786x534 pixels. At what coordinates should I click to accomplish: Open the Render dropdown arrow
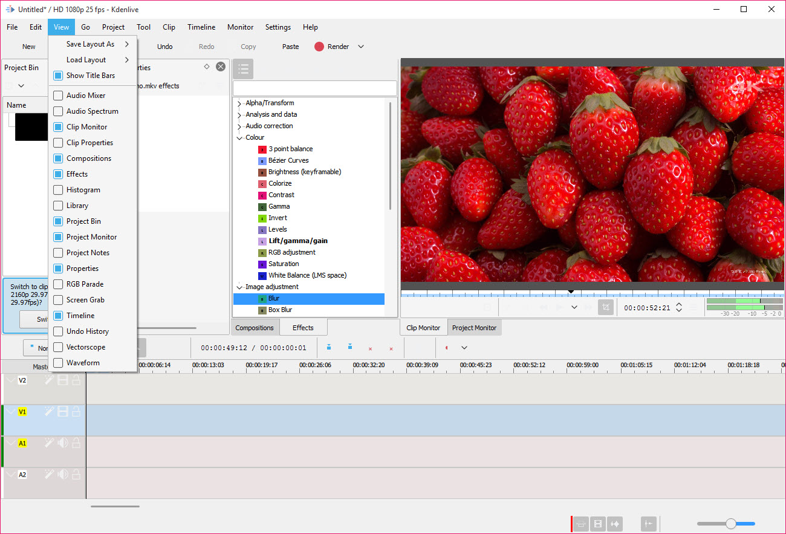pos(361,47)
